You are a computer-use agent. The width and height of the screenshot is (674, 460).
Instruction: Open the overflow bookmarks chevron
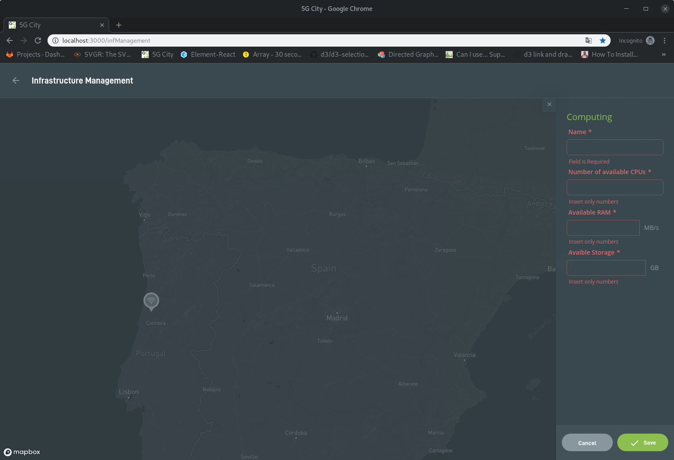point(664,55)
